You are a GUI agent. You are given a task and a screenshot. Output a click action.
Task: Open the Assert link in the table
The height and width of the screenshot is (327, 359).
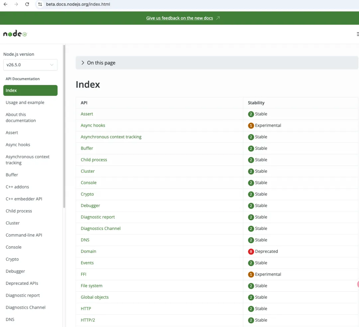[x=87, y=114]
